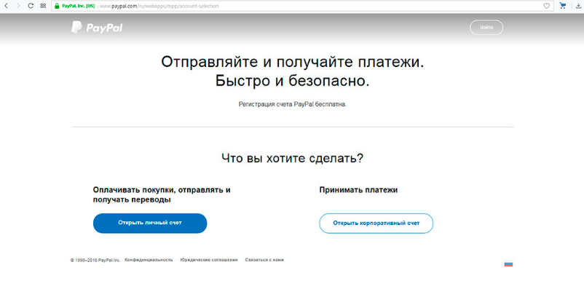Screen dimensions: 584x292
Task: Open the speed dial grid icon
Action: 43,6
